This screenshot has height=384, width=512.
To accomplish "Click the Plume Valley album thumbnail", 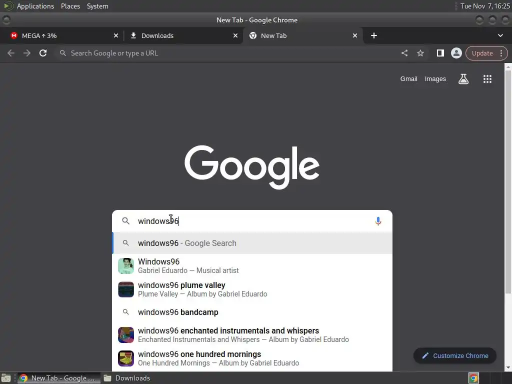I will (x=125, y=289).
